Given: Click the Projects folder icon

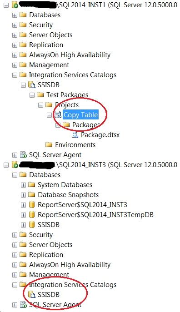Looking at the screenshot, I should coord(49,104).
